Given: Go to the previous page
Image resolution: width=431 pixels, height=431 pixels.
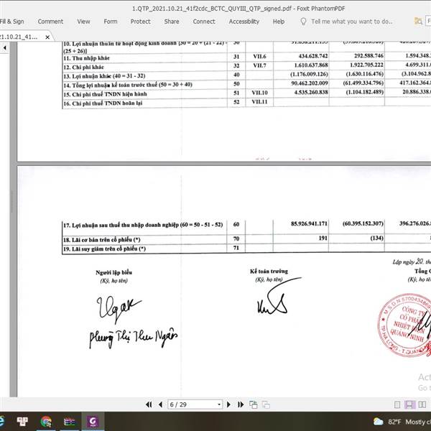Looking at the screenshot, I should click(x=161, y=404).
